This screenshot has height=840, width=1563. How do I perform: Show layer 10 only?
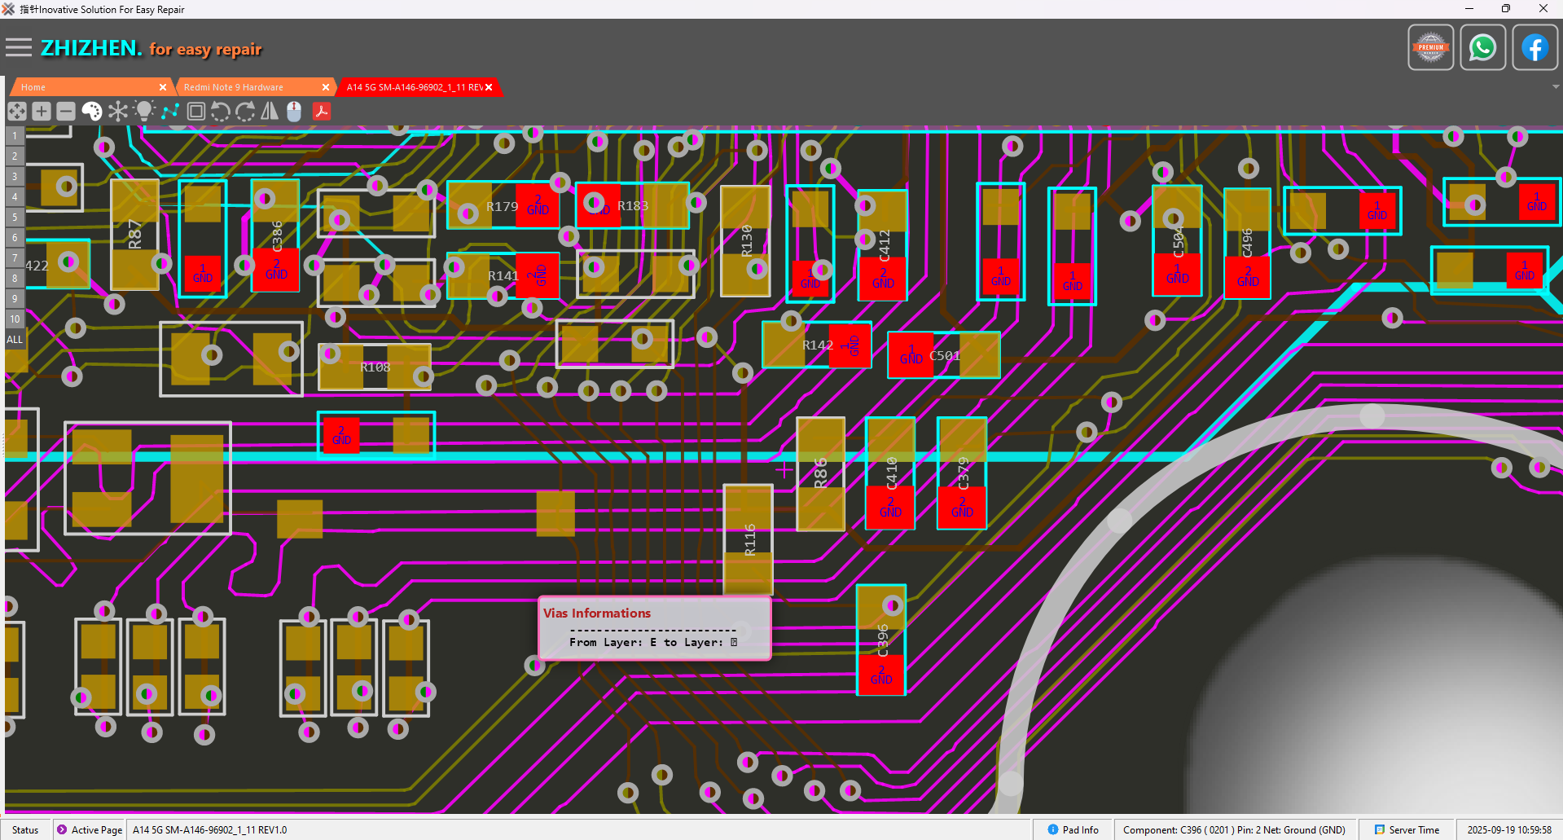tap(15, 319)
